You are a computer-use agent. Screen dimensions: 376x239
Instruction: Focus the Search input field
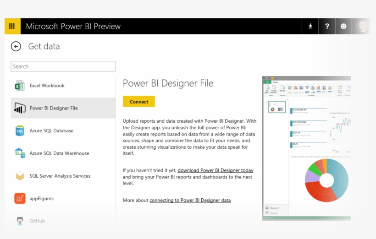pyautogui.click(x=63, y=66)
